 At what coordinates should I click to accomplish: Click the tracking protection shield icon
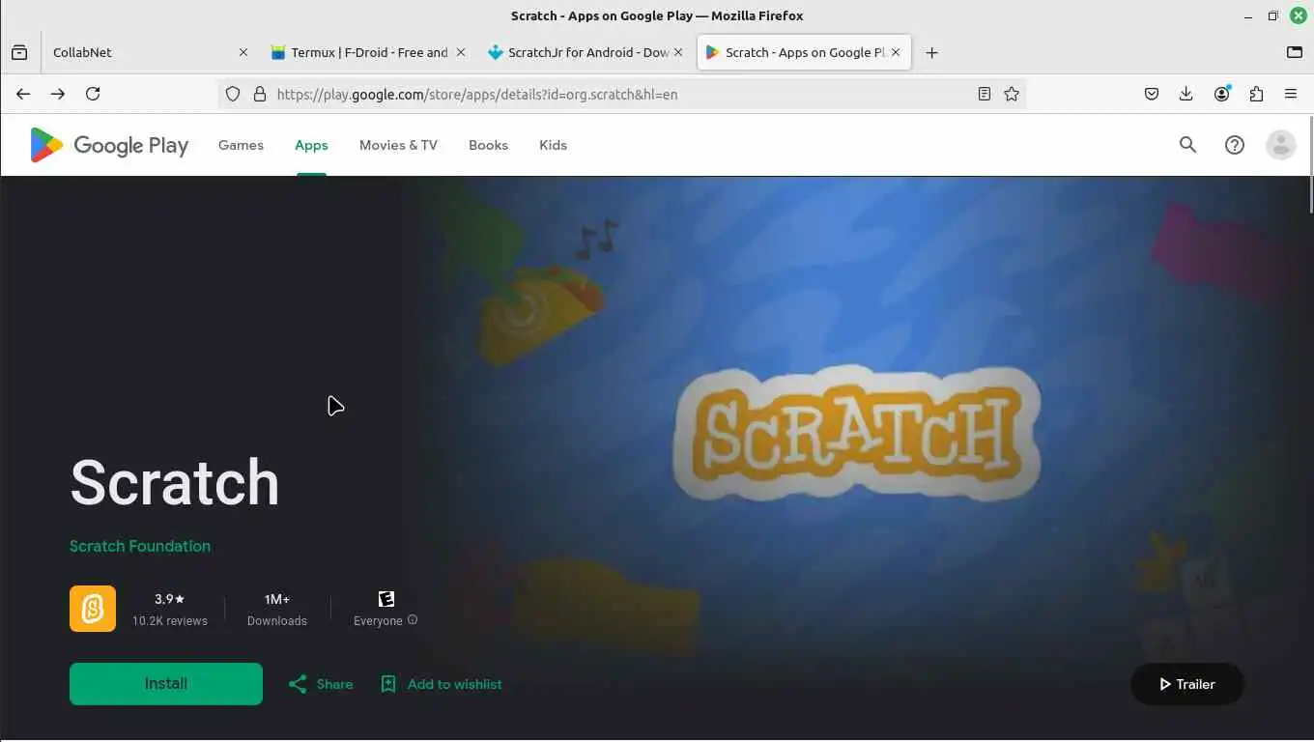pos(233,94)
